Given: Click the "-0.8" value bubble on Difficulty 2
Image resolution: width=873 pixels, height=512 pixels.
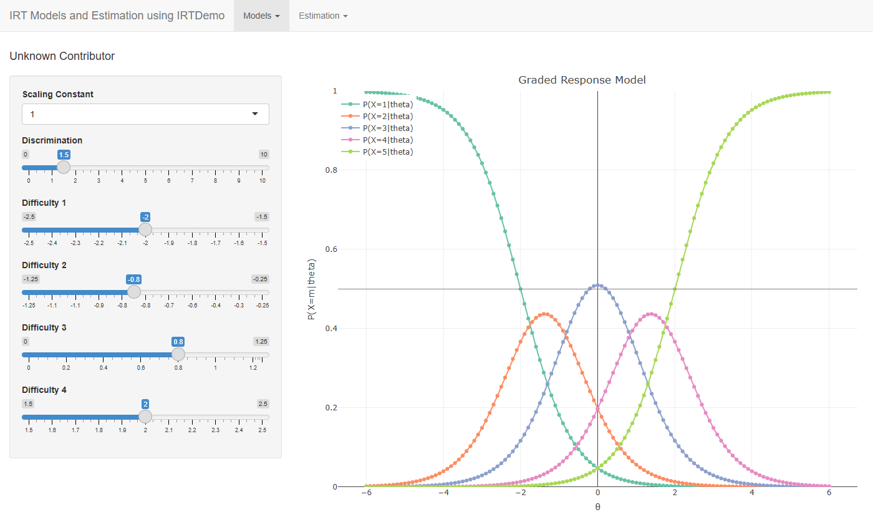Looking at the screenshot, I should [x=134, y=279].
